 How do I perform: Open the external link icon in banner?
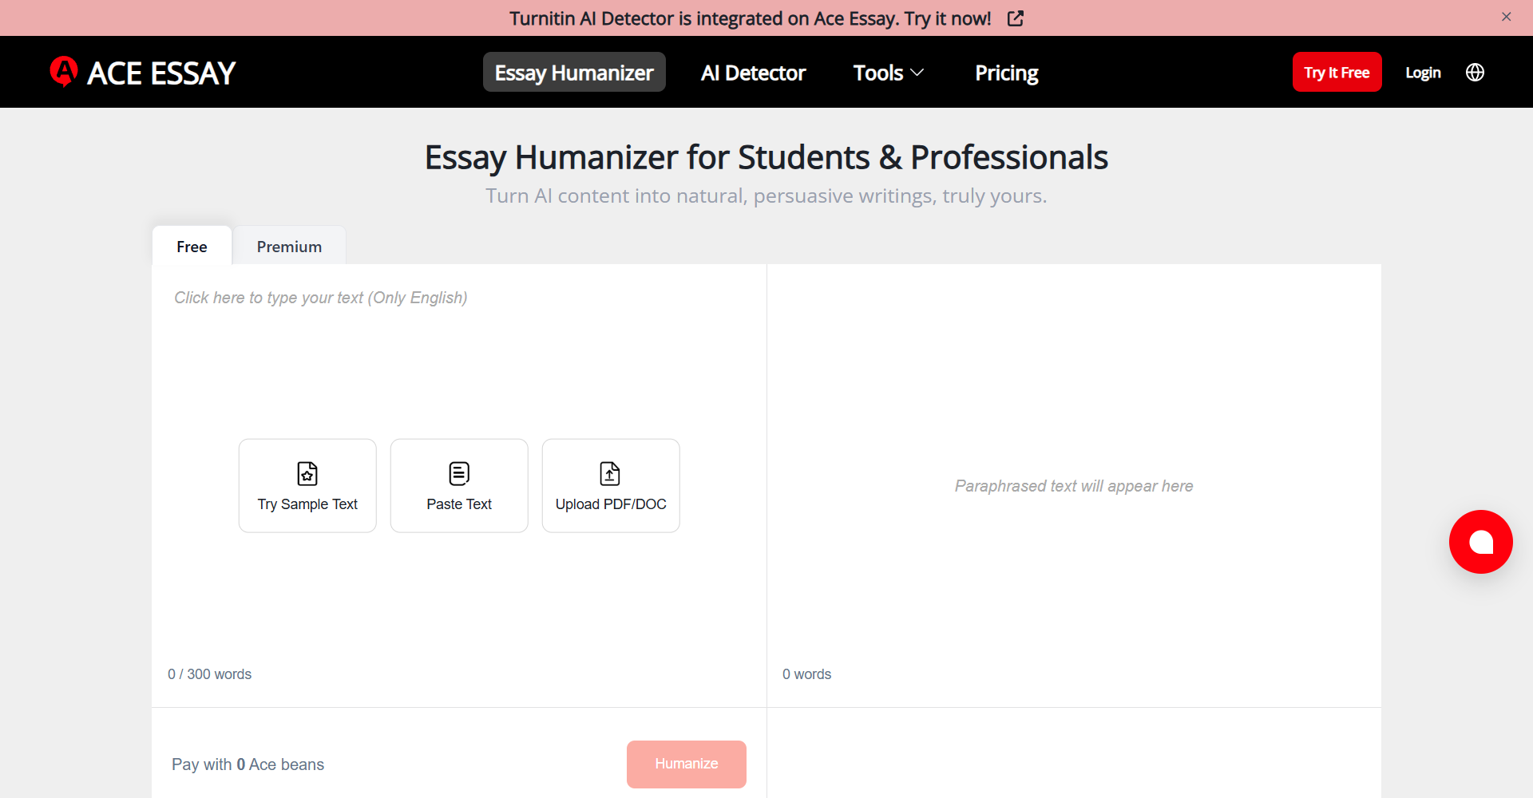pos(1016,18)
